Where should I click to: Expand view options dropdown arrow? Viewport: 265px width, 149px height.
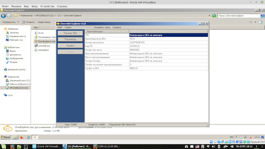[255, 22]
